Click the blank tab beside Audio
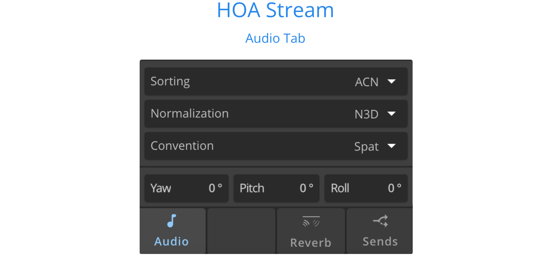The width and height of the screenshot is (554, 261). tap(241, 231)
